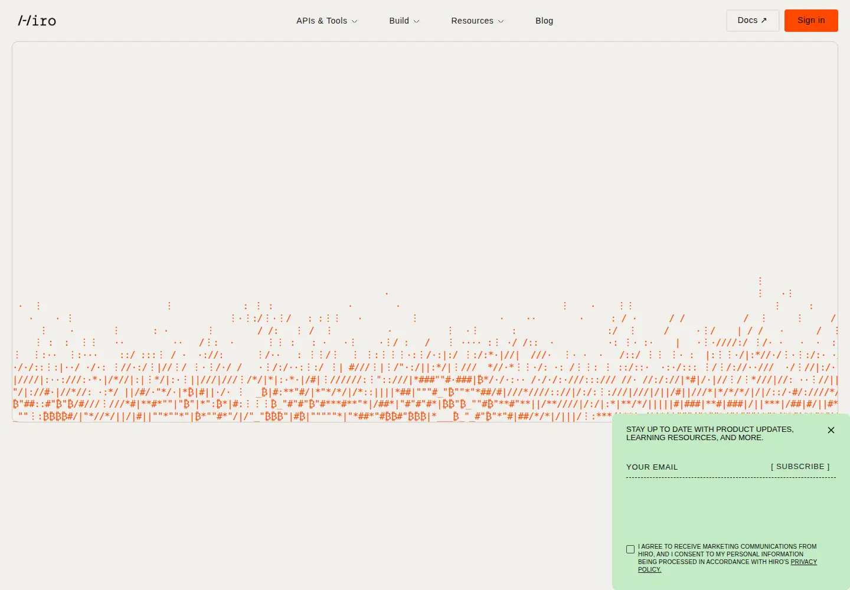Click the Hiro logo in the header
Viewport: 850px width, 590px height.
tap(37, 21)
